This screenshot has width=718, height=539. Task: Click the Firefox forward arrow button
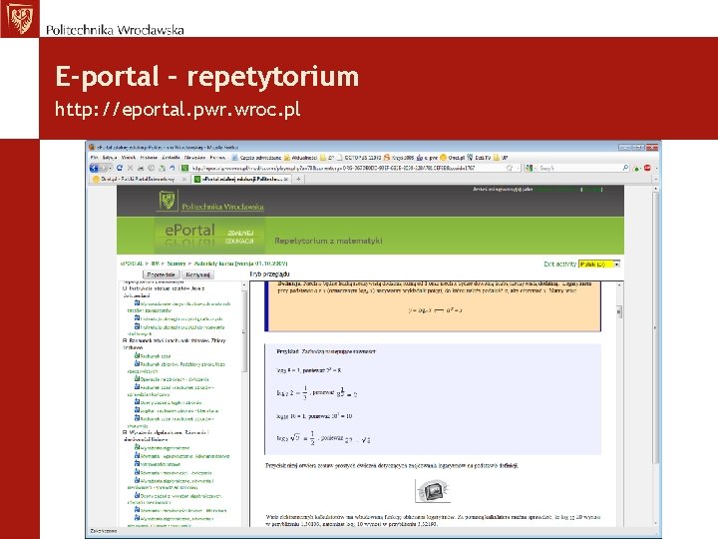(104, 169)
